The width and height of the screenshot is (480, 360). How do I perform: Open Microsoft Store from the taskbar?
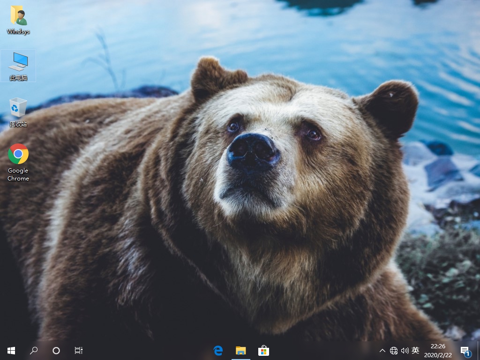[263, 350]
